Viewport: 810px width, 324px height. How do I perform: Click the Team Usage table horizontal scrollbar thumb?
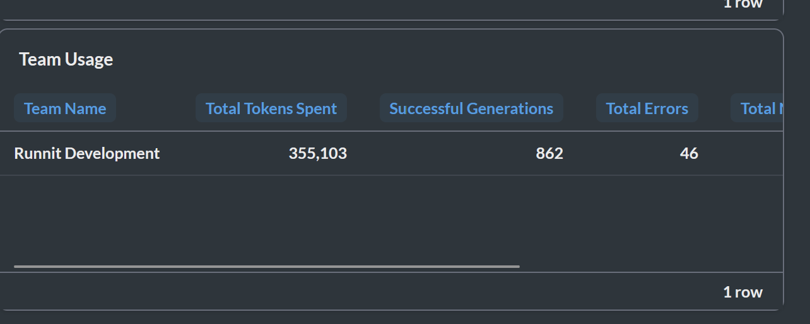click(x=267, y=267)
